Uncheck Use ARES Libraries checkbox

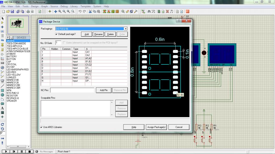tap(41, 127)
